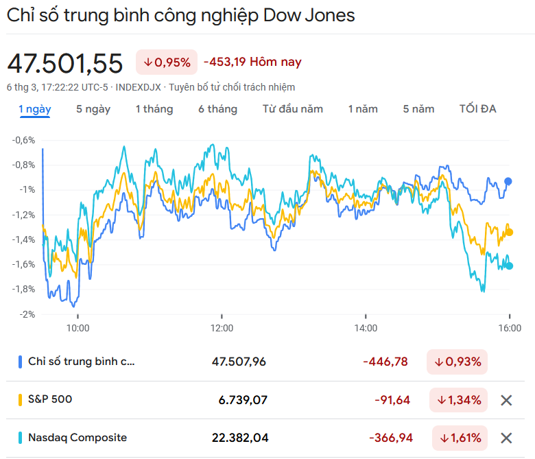The image size is (535, 459).
Task: Click the S&P 500 1,34% decline badge
Action: tap(459, 400)
